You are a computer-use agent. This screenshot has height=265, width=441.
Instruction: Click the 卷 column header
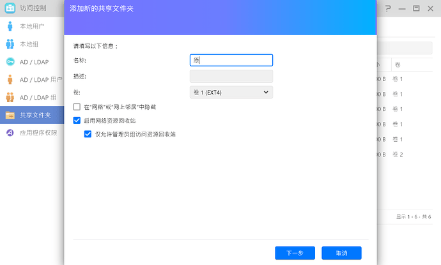tap(398, 64)
